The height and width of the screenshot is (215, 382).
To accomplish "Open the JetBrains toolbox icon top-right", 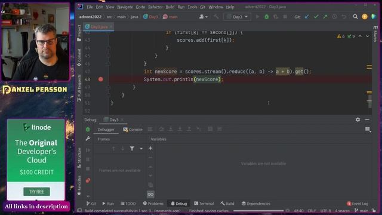I will (374, 17).
